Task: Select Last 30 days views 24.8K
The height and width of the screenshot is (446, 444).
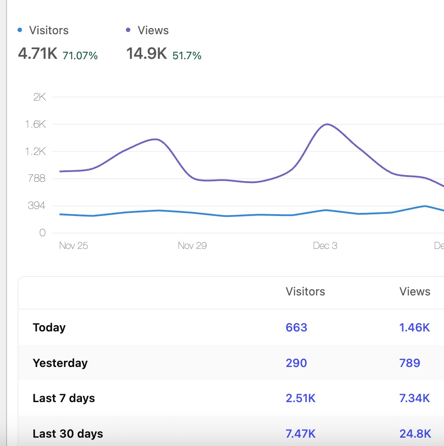Action: tap(415, 434)
